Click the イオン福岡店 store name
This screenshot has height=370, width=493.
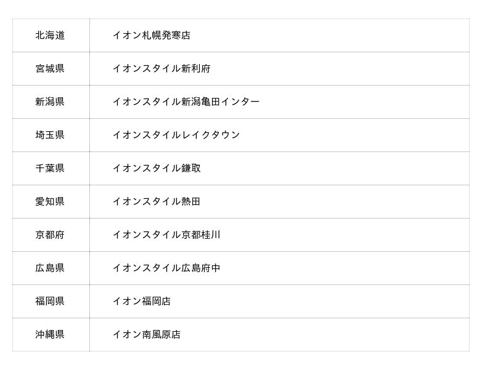(141, 302)
